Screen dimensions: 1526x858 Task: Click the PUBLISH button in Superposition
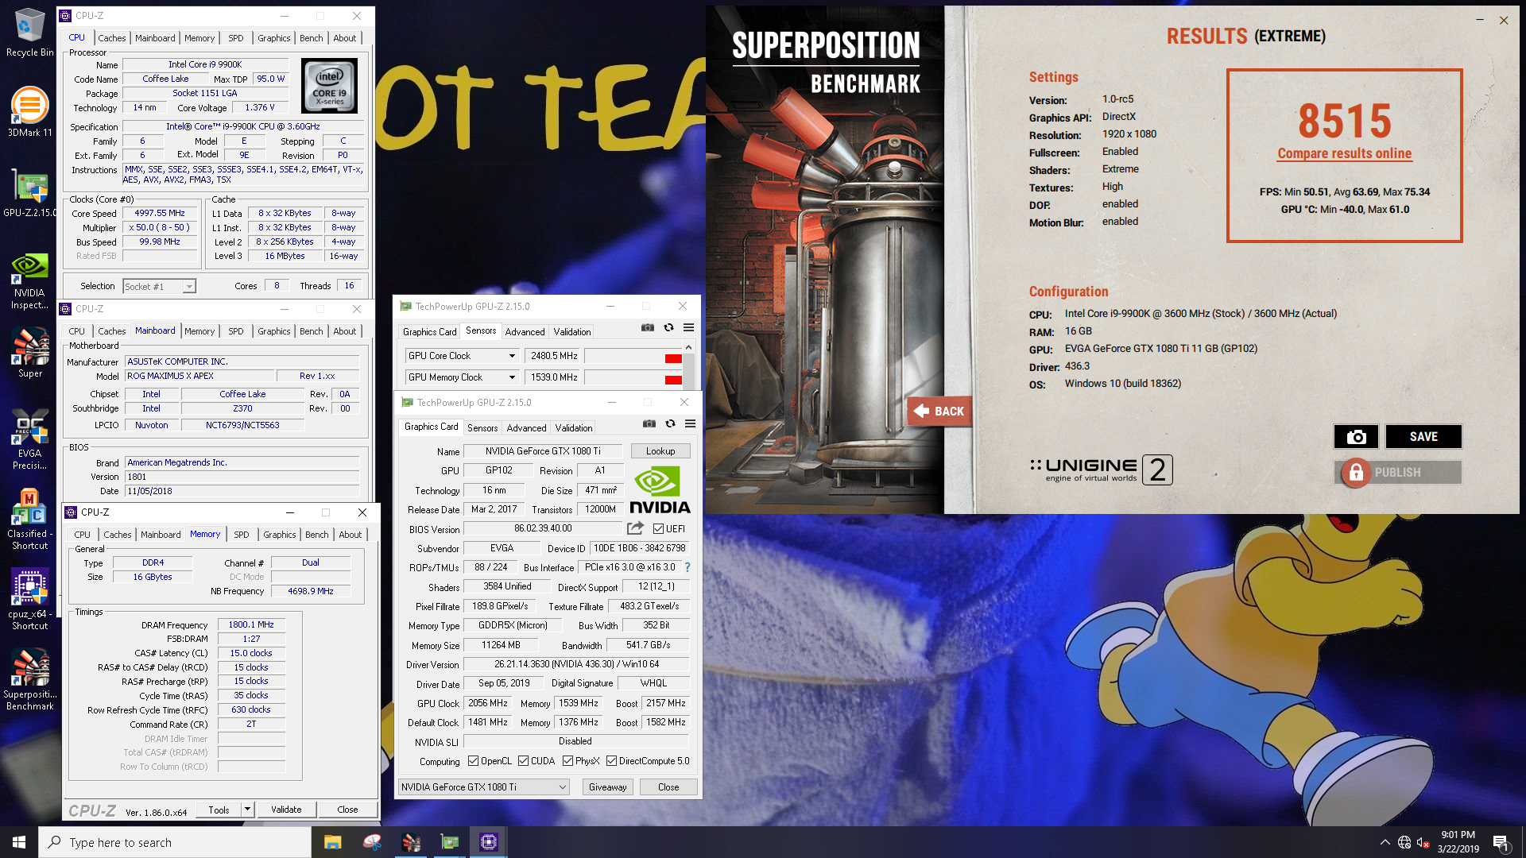[x=1398, y=472]
